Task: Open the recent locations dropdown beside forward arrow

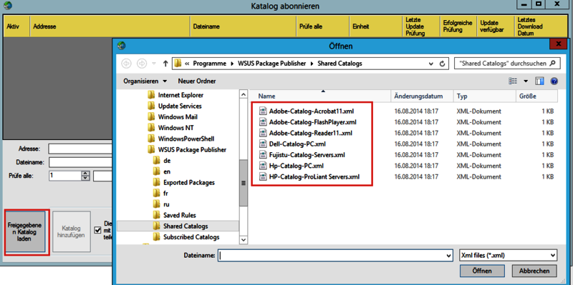Action: point(154,64)
